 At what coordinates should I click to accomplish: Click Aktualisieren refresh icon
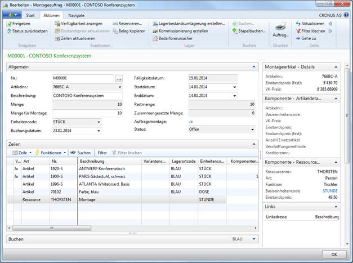[x=298, y=24]
